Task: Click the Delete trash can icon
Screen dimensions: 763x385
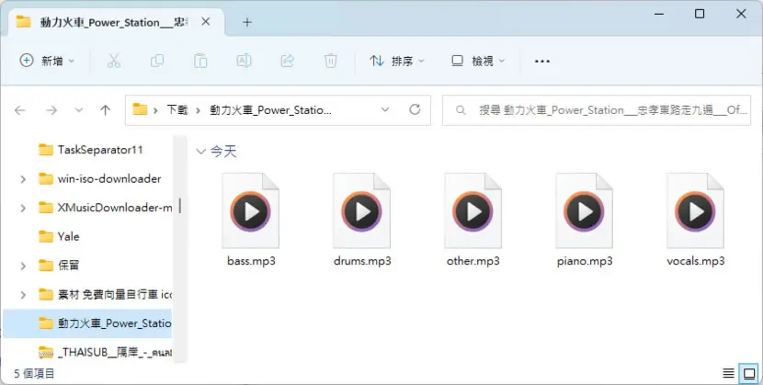Action: coord(330,61)
